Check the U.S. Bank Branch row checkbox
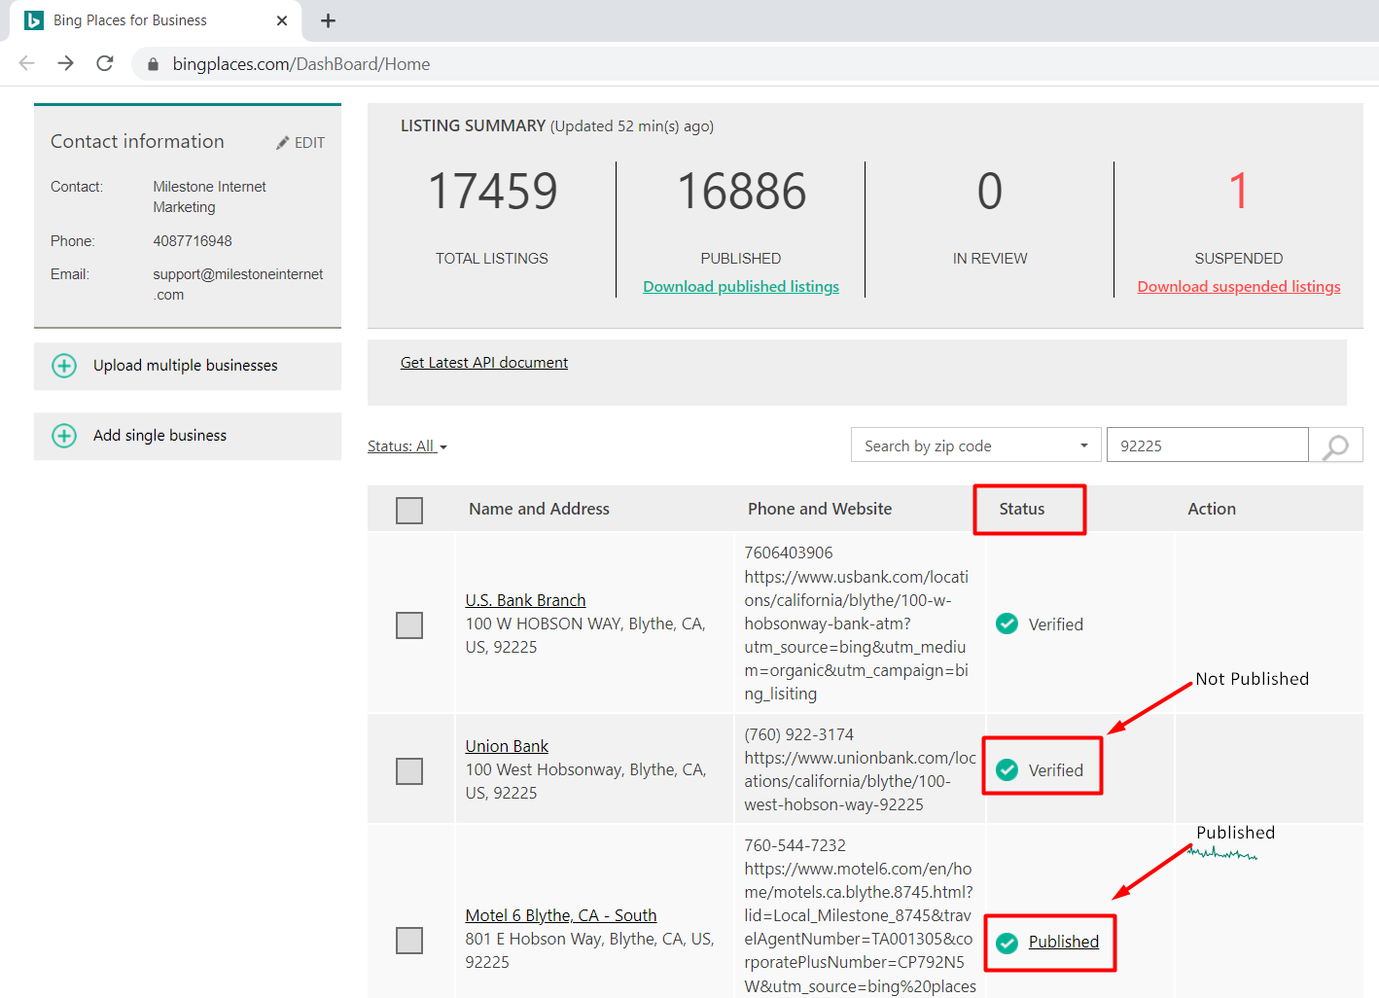Viewport: 1379px width, 998px height. point(409,625)
